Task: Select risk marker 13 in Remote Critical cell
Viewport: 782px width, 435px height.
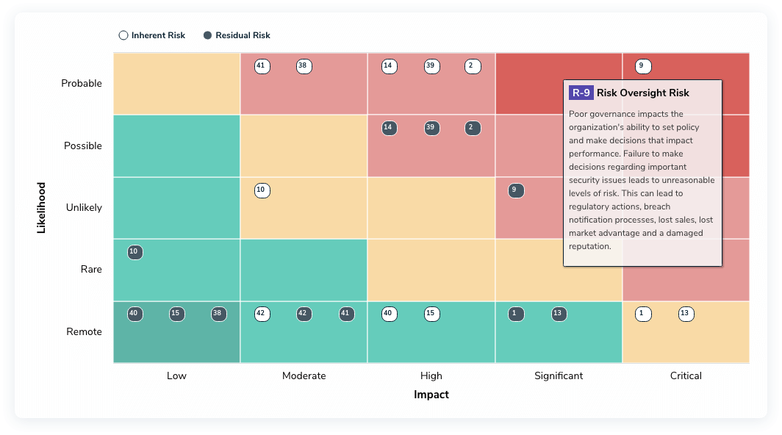Action: click(686, 314)
